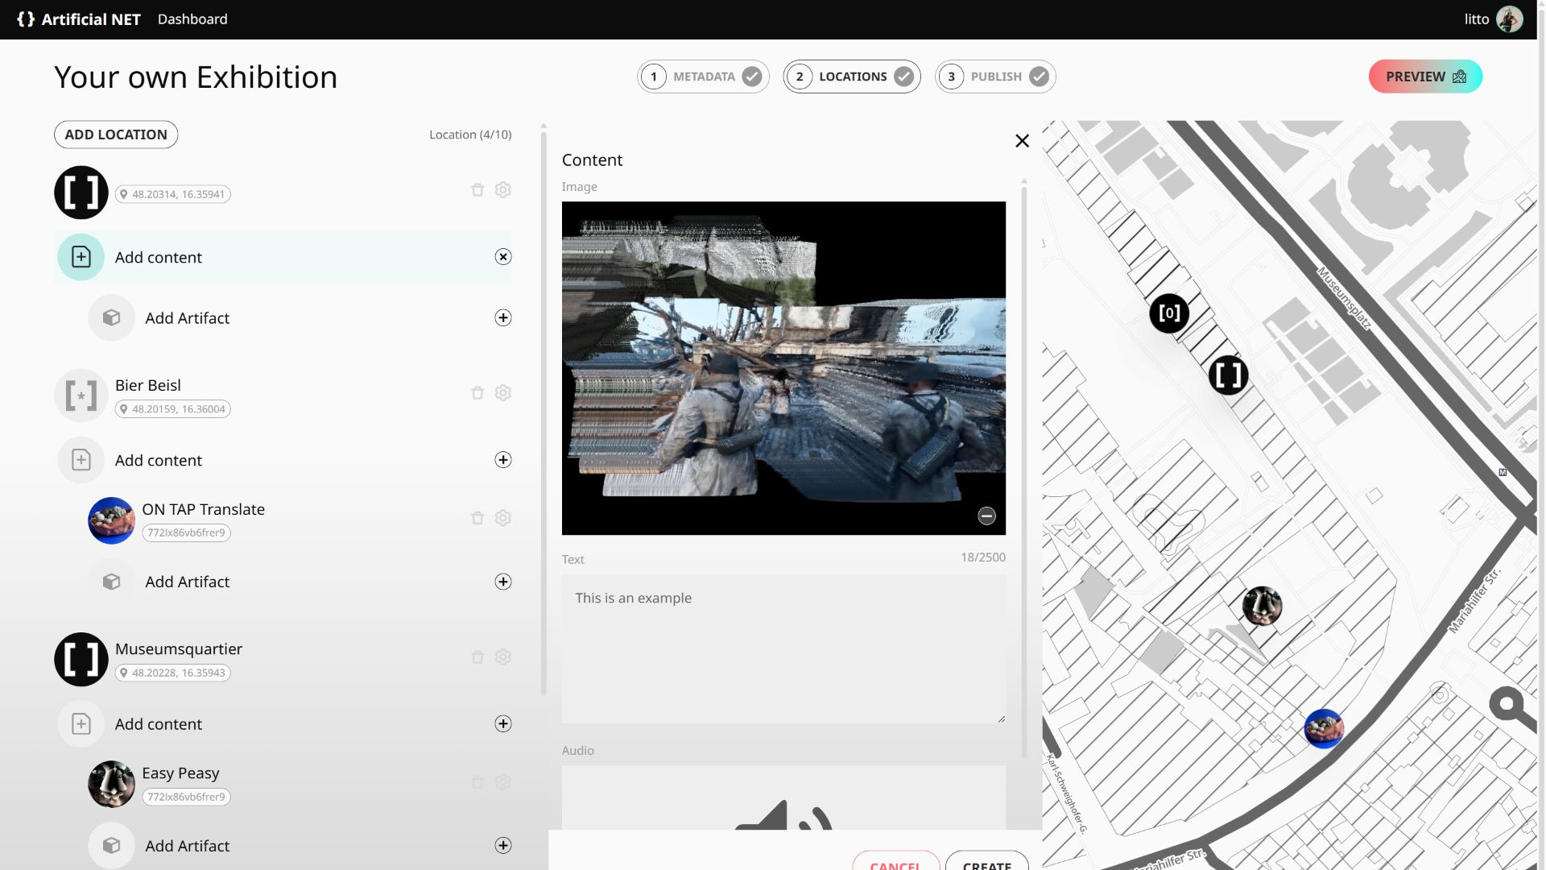The width and height of the screenshot is (1546, 870).
Task: Create the content entry
Action: [x=987, y=860]
